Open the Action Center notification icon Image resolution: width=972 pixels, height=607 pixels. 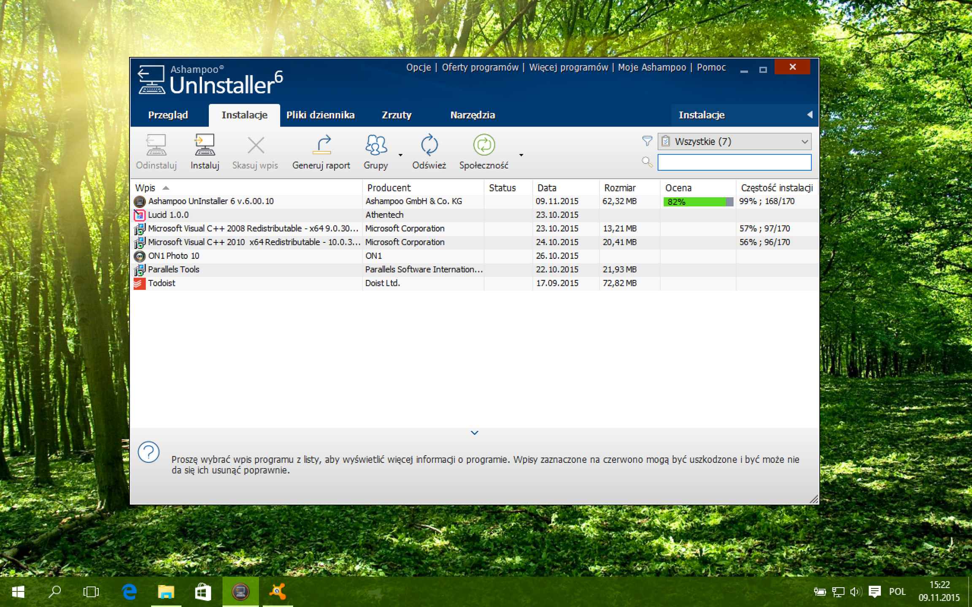(875, 592)
